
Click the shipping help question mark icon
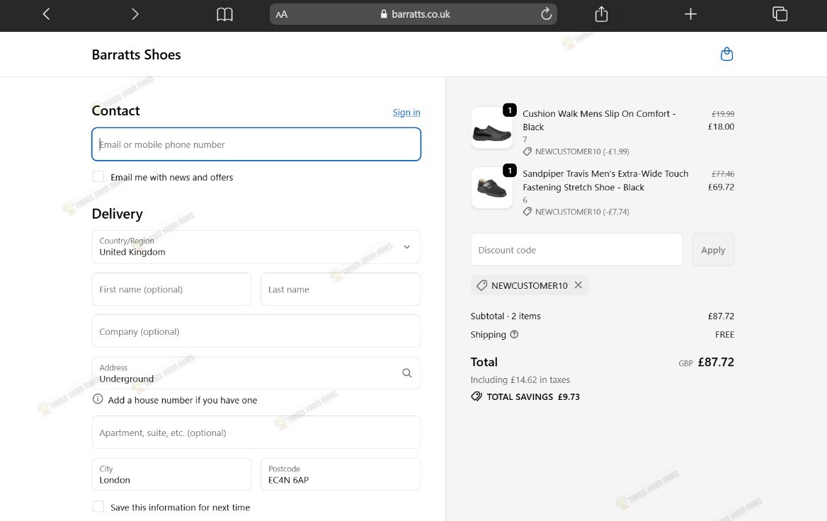click(514, 334)
